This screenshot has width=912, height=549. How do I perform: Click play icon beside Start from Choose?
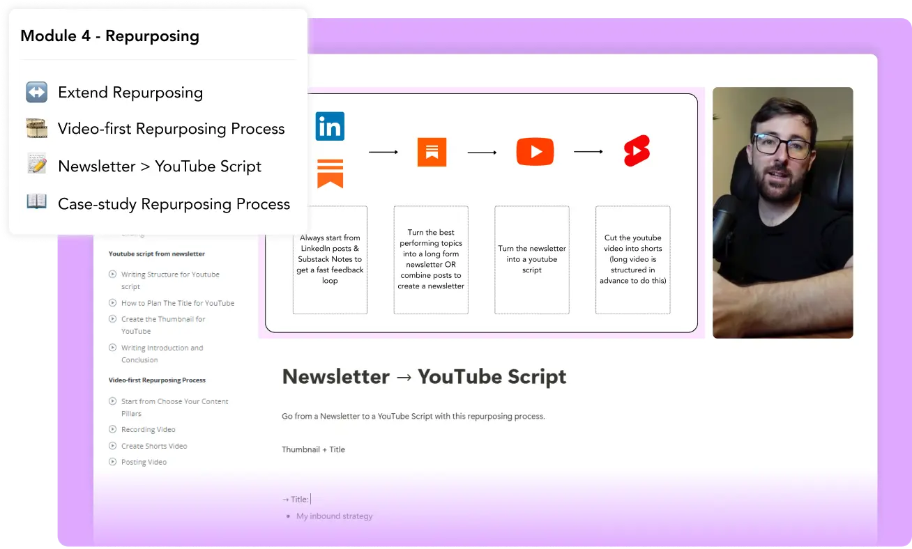pyautogui.click(x=113, y=401)
